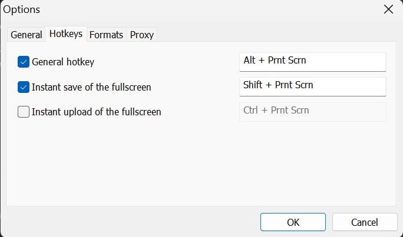Switch to the General tab

pyautogui.click(x=27, y=35)
